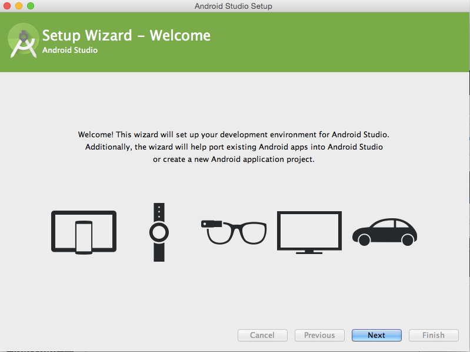Click the Android Studio compass logo
470x352 pixels.
[x=23, y=40]
